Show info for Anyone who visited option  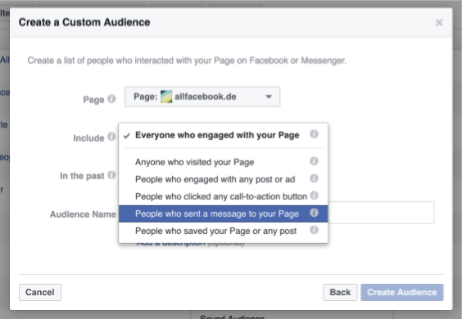point(314,161)
